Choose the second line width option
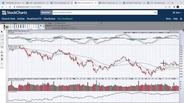 point(14,26)
